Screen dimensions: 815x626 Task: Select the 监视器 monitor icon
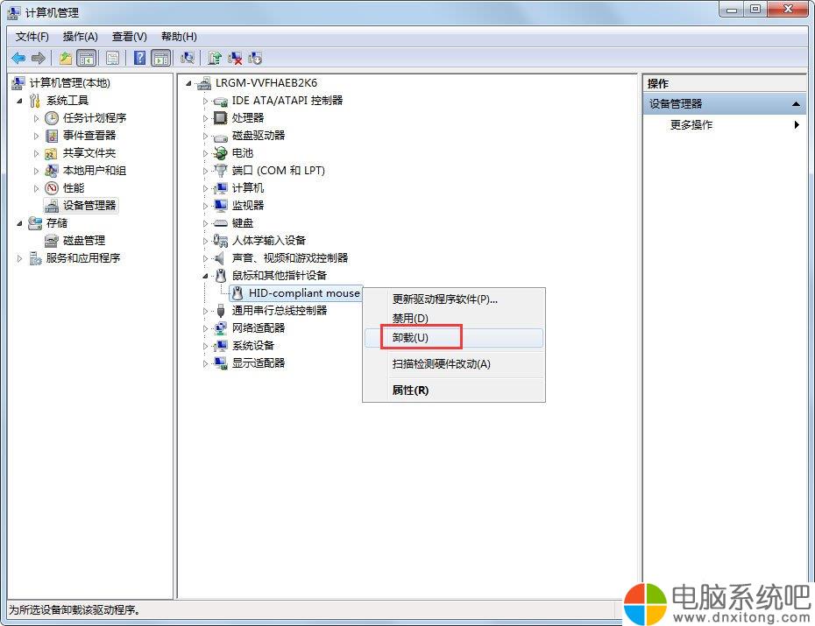[220, 206]
